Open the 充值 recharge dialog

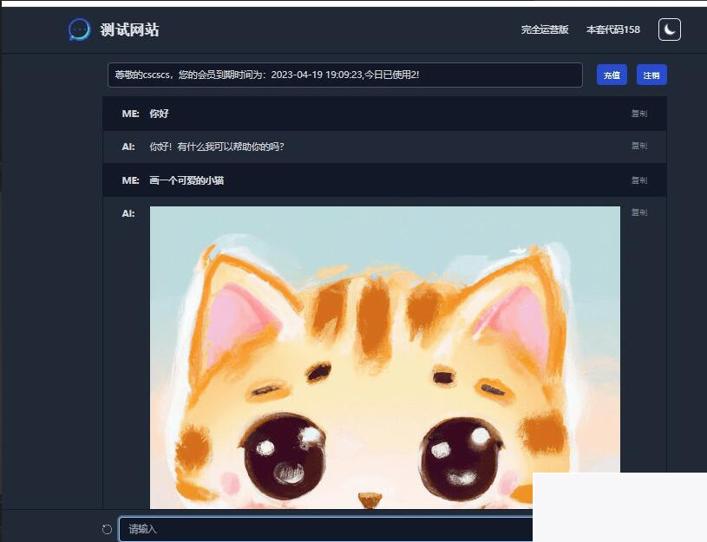[x=612, y=75]
